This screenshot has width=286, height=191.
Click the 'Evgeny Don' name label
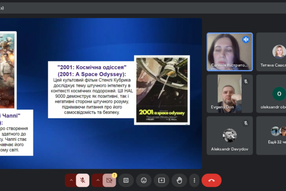pyautogui.click(x=222, y=107)
